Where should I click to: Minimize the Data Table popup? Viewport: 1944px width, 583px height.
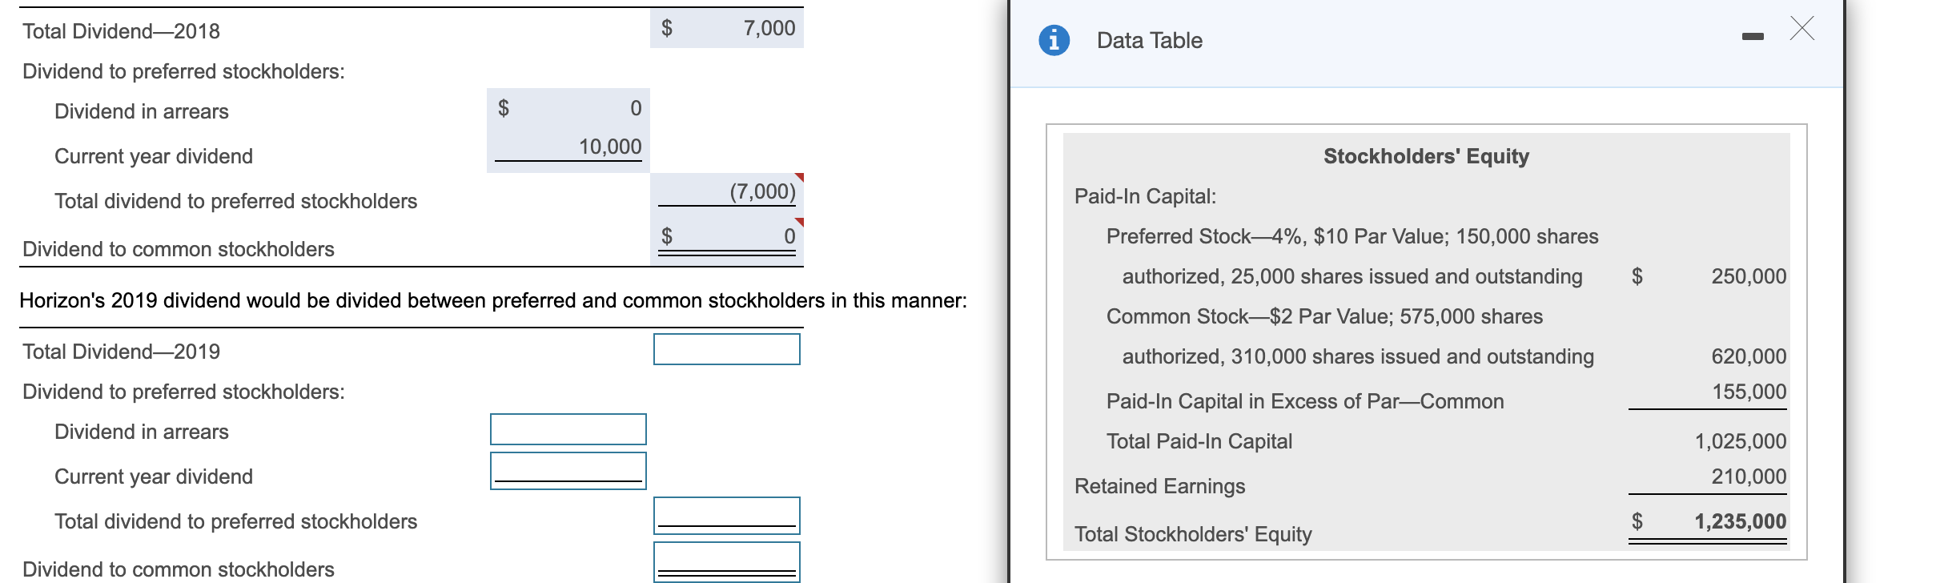click(1752, 38)
